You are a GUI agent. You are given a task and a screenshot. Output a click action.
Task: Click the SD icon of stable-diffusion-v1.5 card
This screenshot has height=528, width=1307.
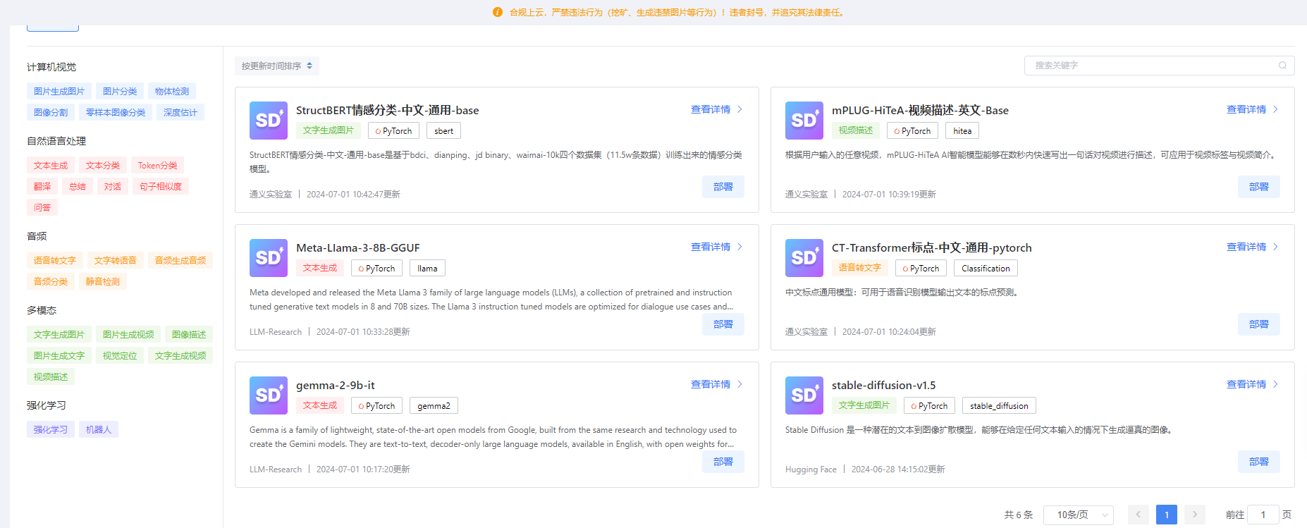pos(804,395)
